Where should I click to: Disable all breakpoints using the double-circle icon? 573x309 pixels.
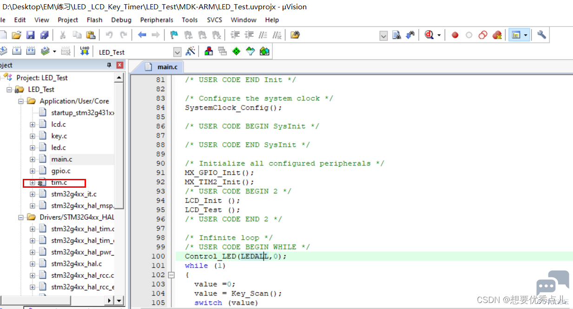[x=483, y=35]
